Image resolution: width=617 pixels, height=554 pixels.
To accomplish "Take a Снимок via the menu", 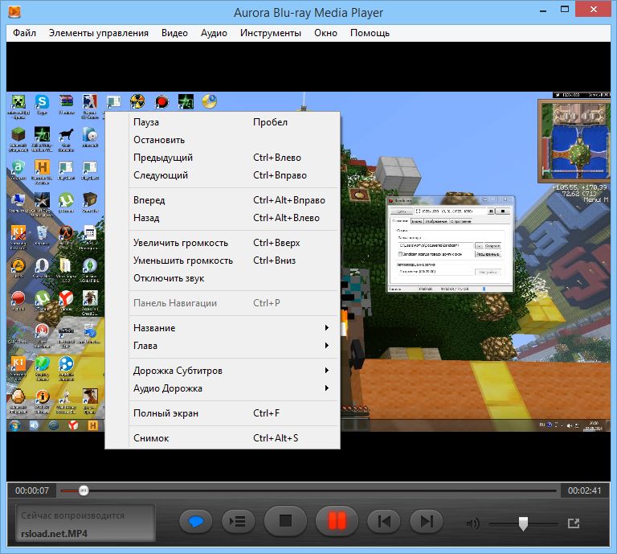I will point(223,438).
